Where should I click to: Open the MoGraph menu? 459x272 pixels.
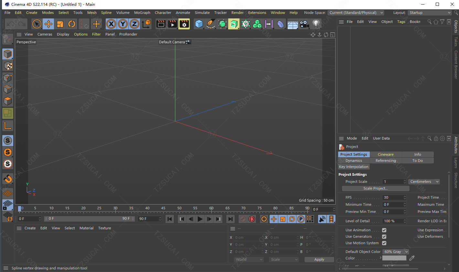tap(142, 13)
